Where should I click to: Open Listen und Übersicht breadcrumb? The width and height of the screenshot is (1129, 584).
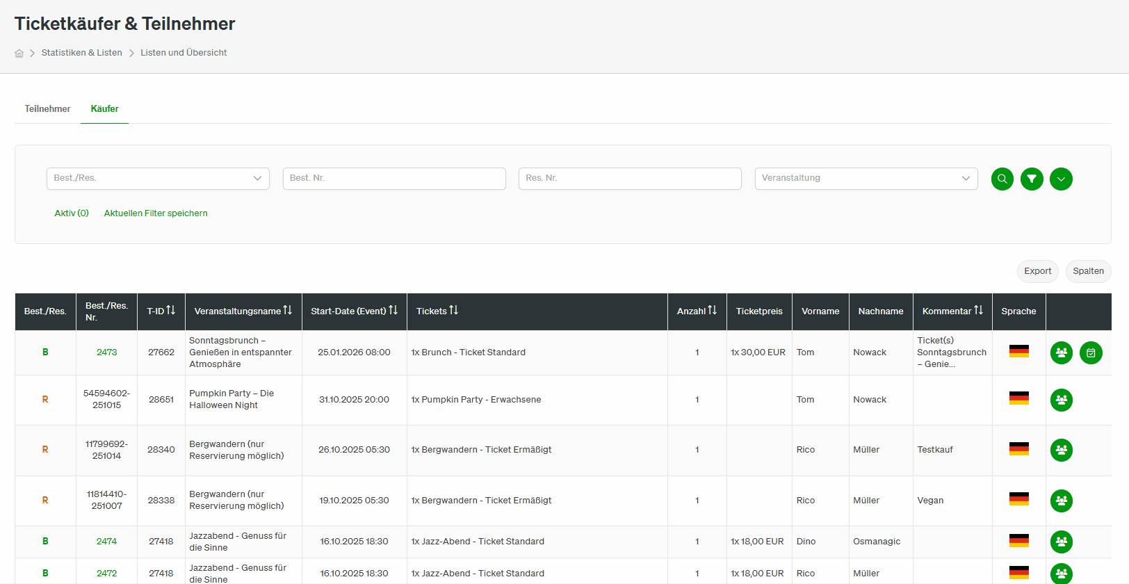184,53
